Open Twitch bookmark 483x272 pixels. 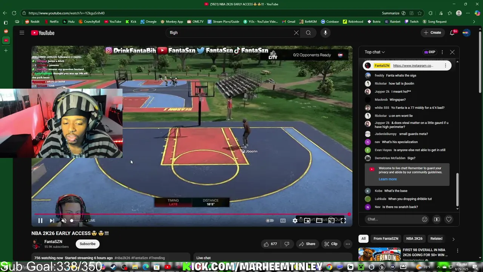pyautogui.click(x=412, y=22)
